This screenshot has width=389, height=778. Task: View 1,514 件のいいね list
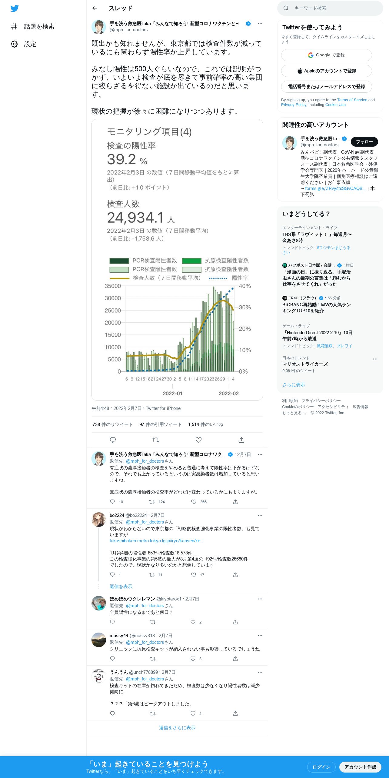[x=206, y=424]
